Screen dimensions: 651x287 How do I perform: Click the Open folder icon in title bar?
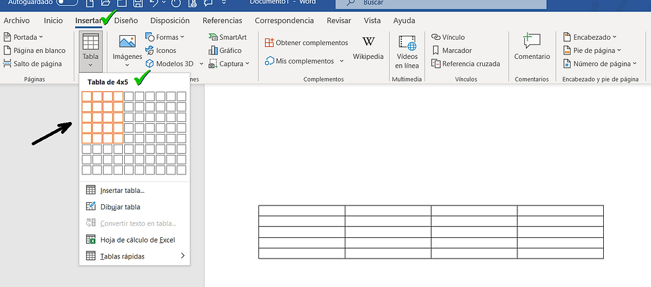tap(106, 3)
